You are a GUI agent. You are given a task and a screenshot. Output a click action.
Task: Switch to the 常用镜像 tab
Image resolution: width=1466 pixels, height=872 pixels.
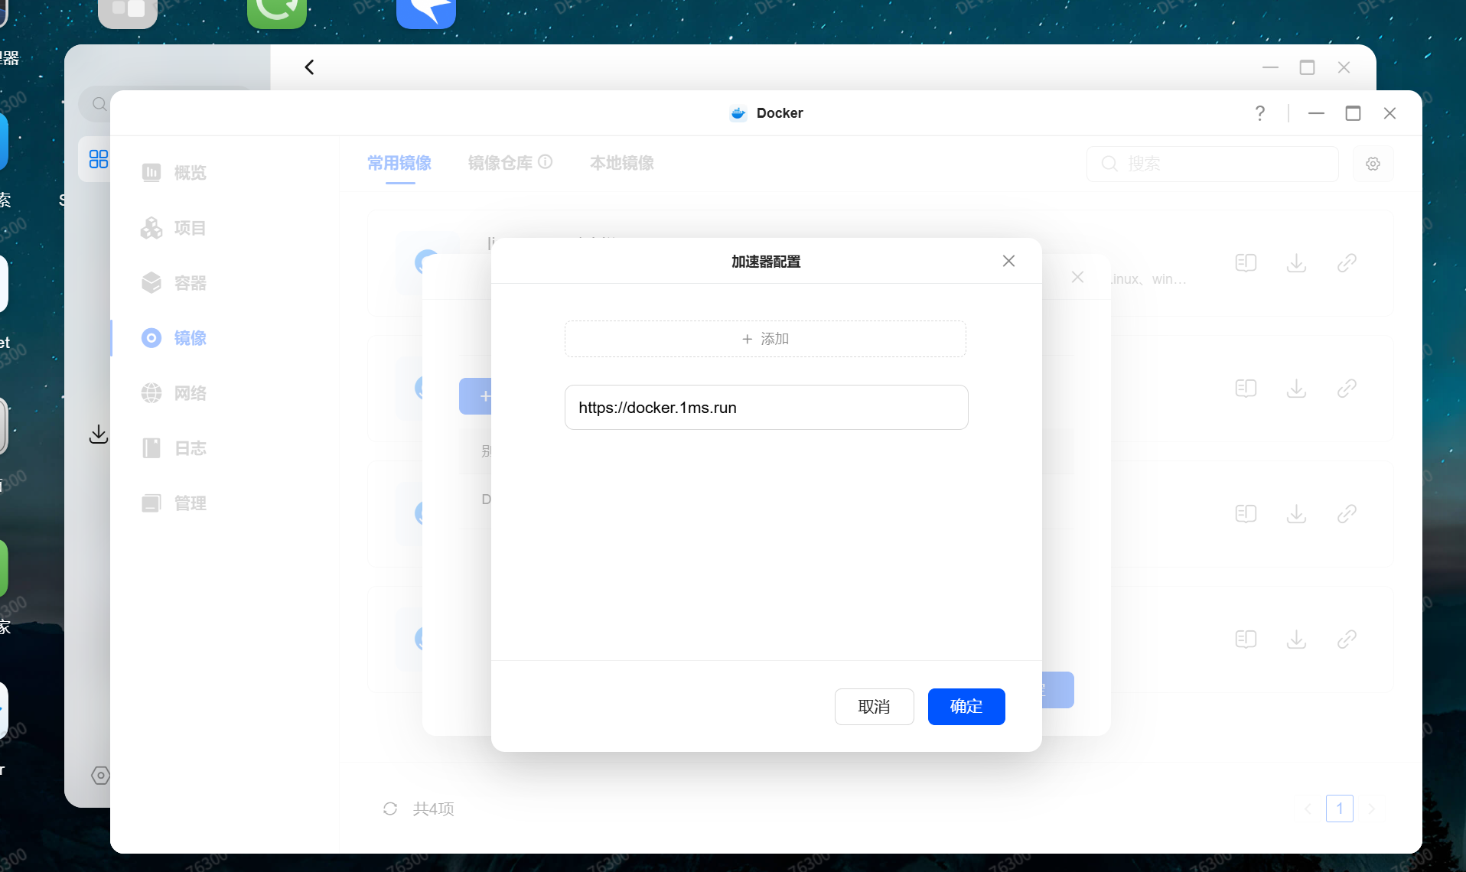pyautogui.click(x=399, y=163)
